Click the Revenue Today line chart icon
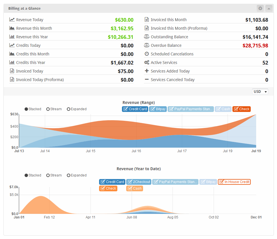Viewport: 277px width, 239px height. pos(12,20)
